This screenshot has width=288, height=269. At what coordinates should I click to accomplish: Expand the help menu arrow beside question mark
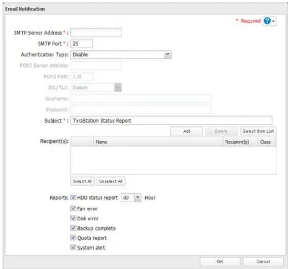pos(274,21)
